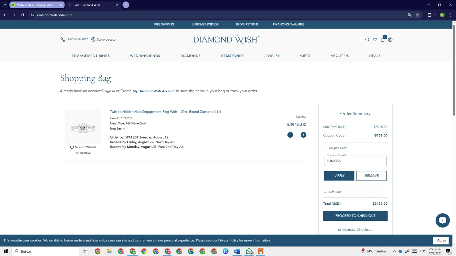Increase ring quantity with plus button
Image resolution: width=456 pixels, height=256 pixels.
coord(303,135)
